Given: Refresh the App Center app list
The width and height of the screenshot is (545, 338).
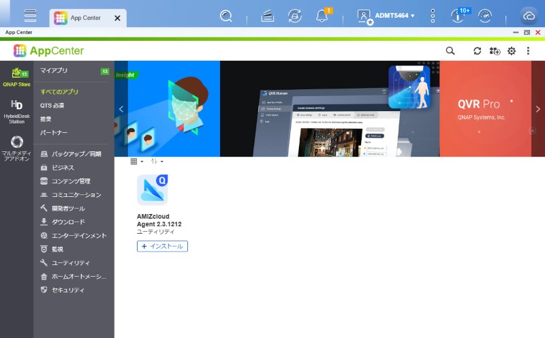Looking at the screenshot, I should click(x=478, y=51).
